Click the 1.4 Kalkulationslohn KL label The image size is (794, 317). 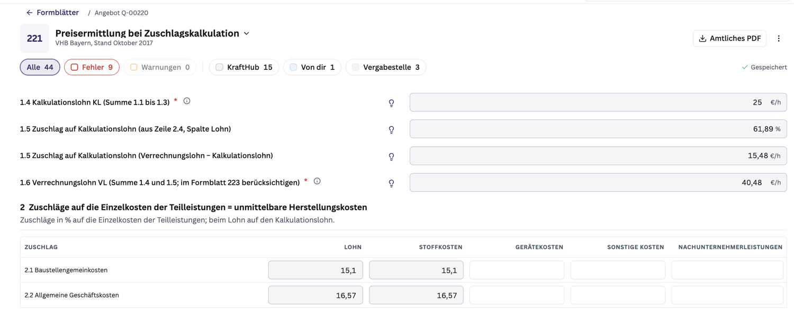click(95, 102)
